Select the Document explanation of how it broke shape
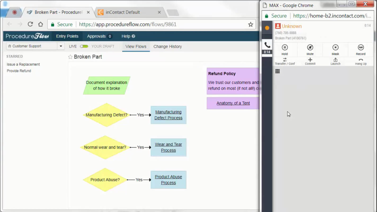 click(x=107, y=85)
